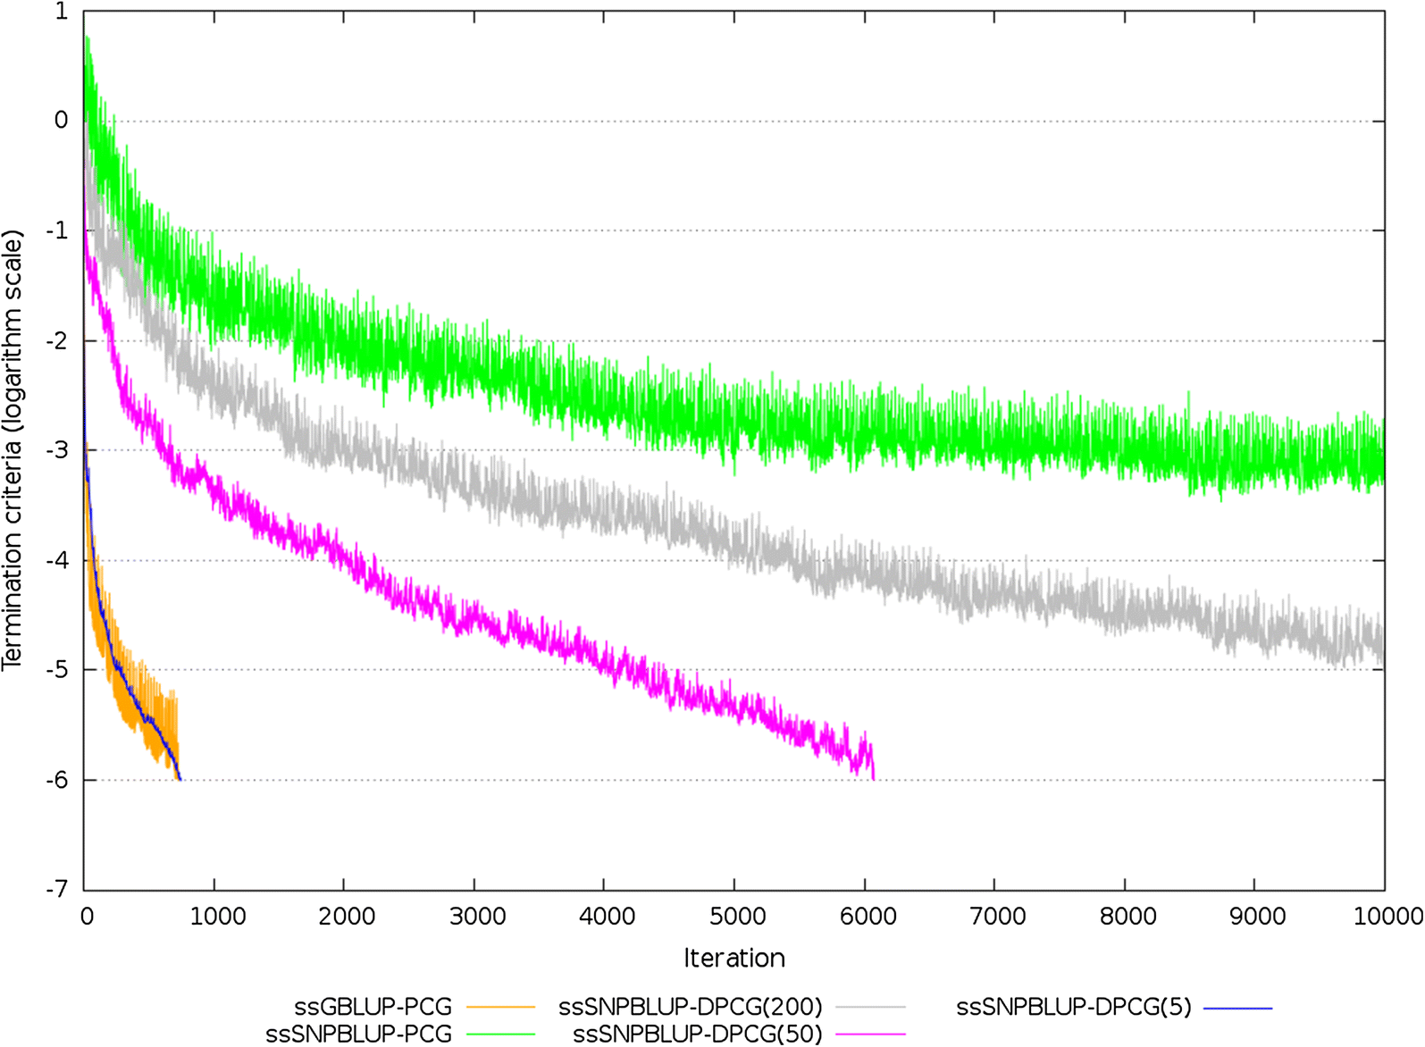
Task: Click y-axis tick label -7
Action: [57, 890]
